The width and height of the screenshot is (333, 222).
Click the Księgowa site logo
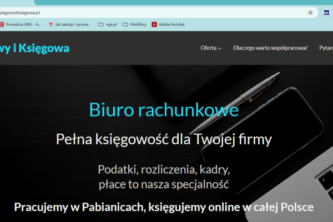pos(34,48)
